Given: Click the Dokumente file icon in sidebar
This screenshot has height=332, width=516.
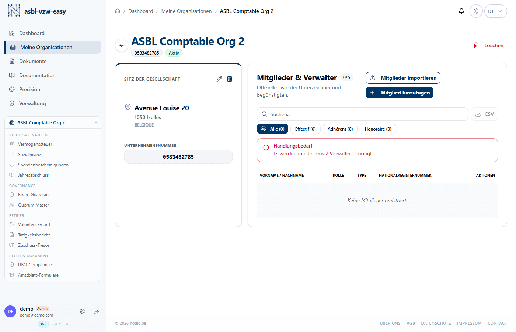Looking at the screenshot, I should (x=12, y=61).
